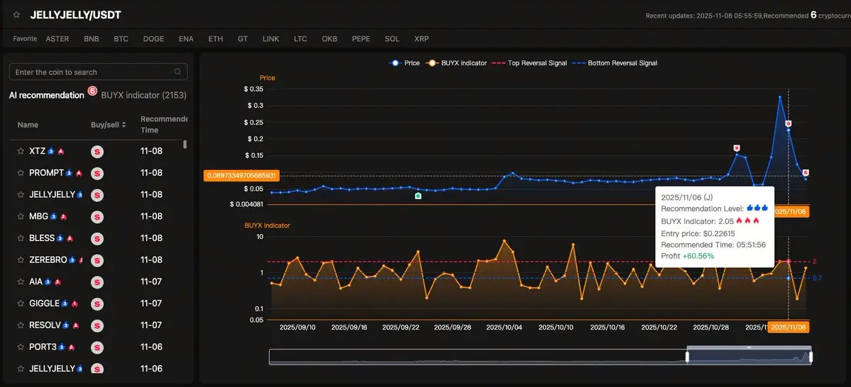Click the S sell marker above the $0.15 peak
This screenshot has width=851, height=387.
[x=737, y=148]
